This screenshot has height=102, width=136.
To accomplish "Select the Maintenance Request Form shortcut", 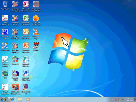I will tap(15, 89).
